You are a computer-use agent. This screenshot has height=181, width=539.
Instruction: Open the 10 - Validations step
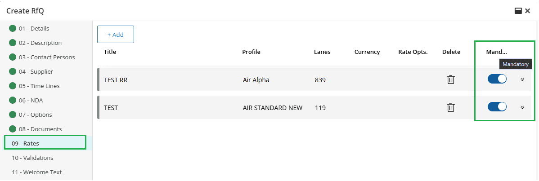(x=33, y=158)
